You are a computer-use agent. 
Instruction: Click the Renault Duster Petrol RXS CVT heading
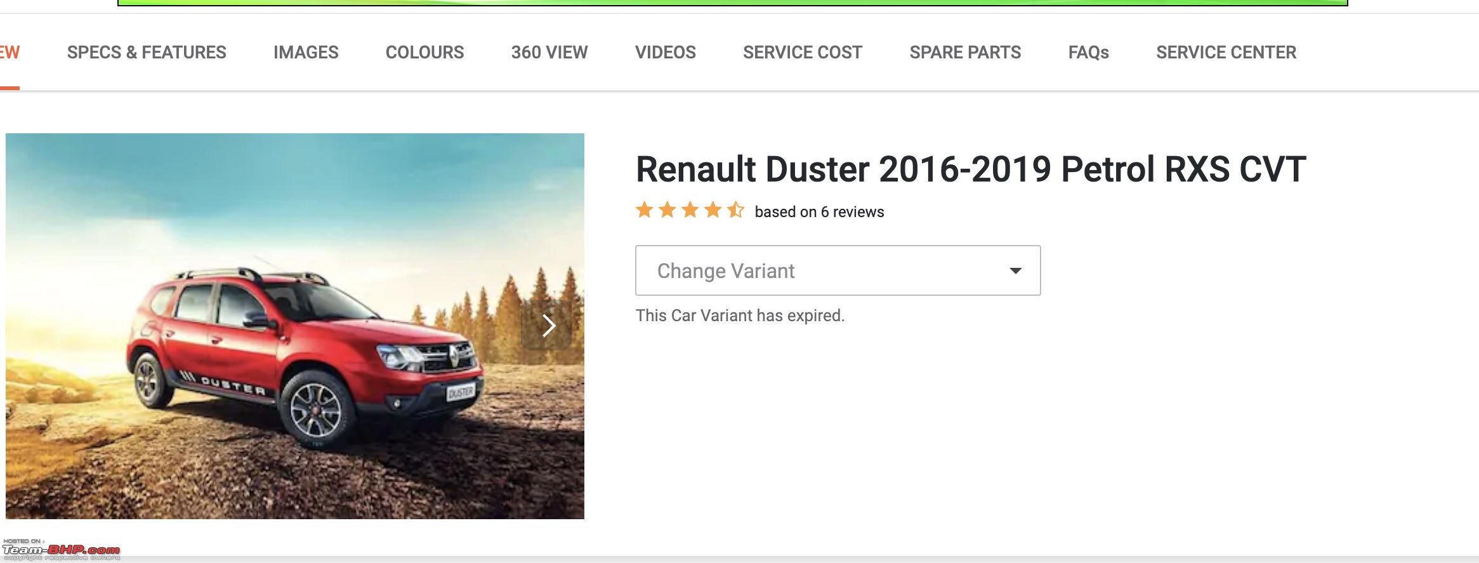click(x=971, y=169)
